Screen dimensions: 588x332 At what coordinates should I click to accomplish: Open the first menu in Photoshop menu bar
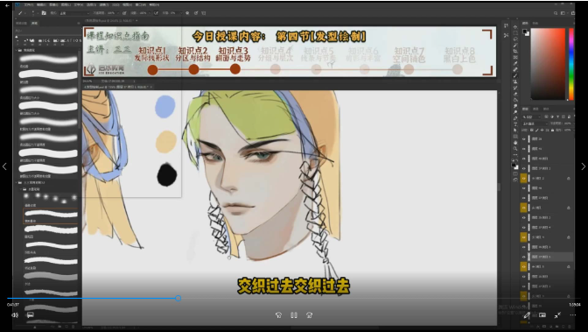click(29, 5)
